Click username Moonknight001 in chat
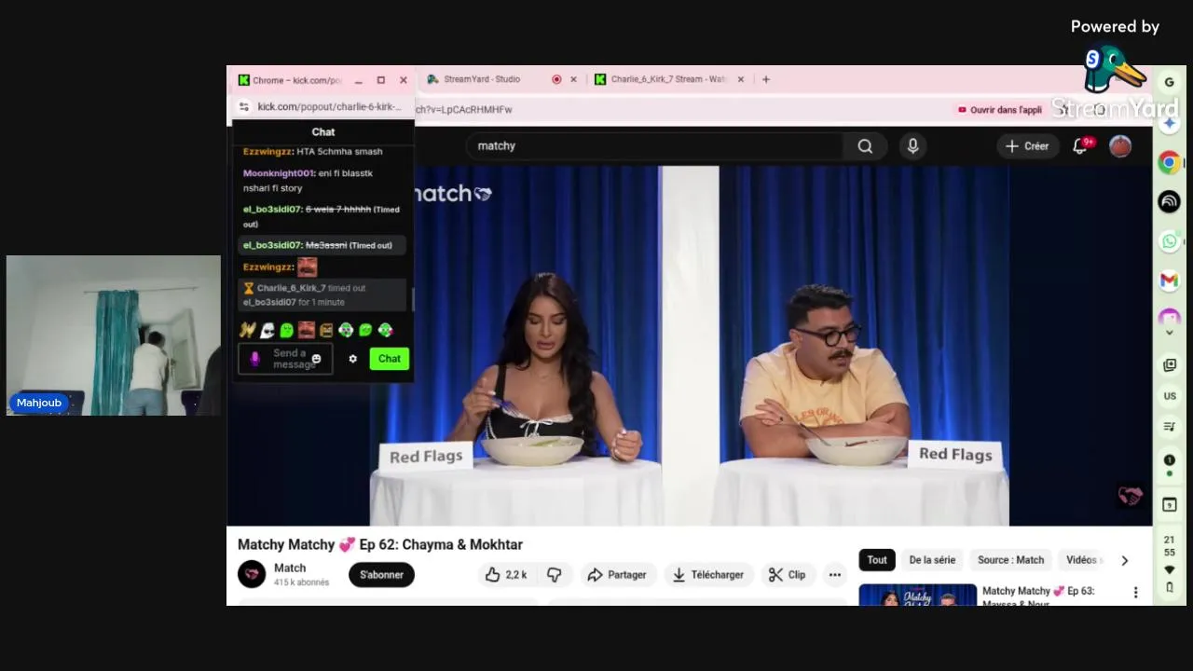Viewport: 1193px width, 671px height. pos(279,173)
